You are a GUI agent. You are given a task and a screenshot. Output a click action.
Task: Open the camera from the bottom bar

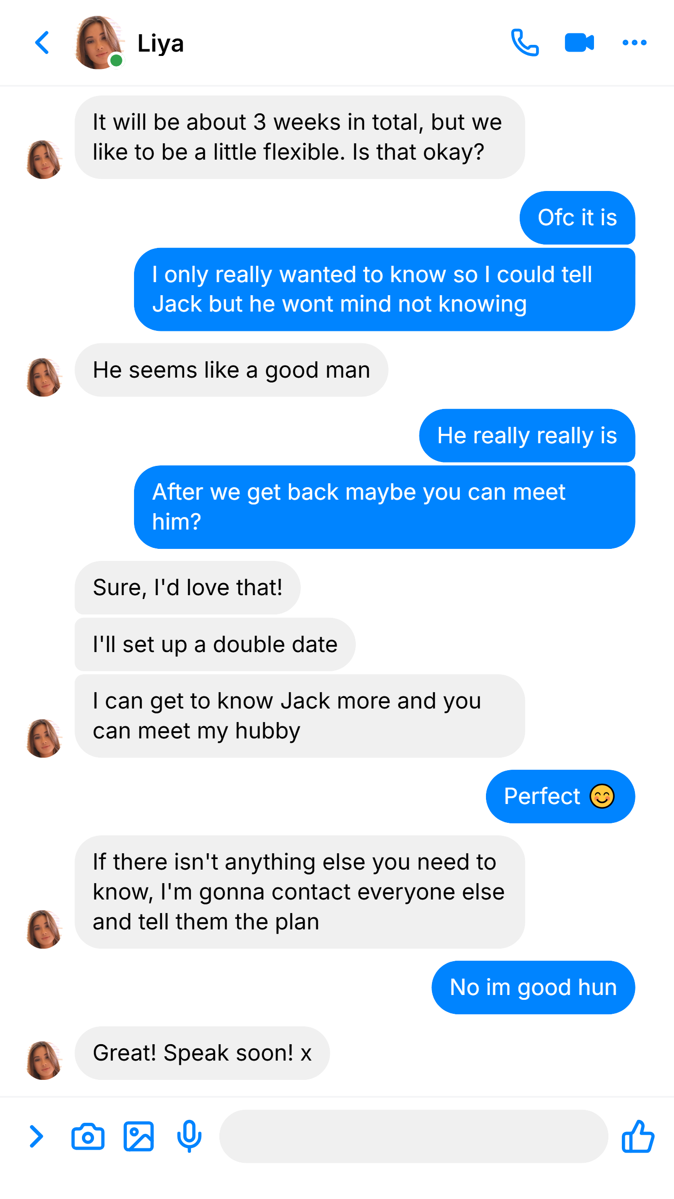88,1136
